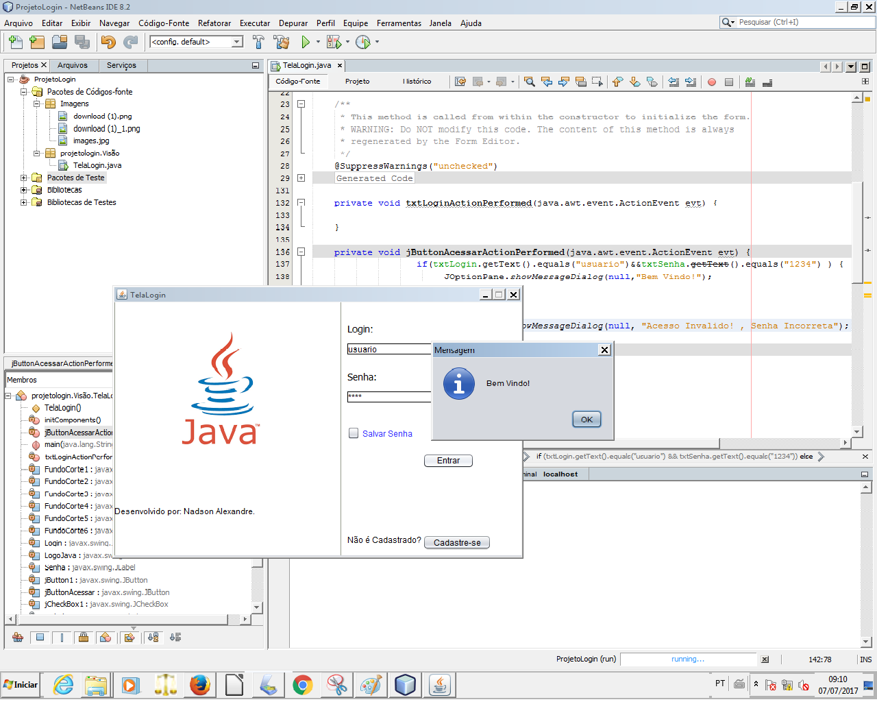Viewport: 877px width, 702px height.
Task: Build the project with the hammer icon
Action: coord(258,43)
